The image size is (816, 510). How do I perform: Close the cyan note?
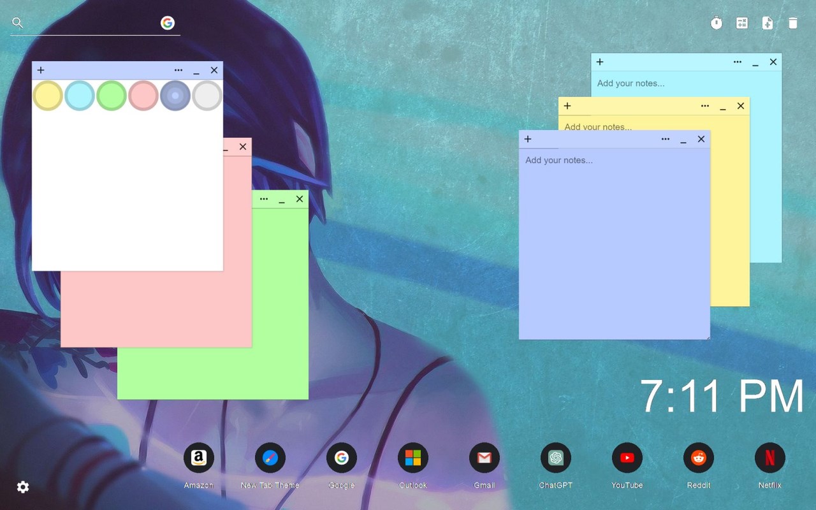(x=773, y=62)
